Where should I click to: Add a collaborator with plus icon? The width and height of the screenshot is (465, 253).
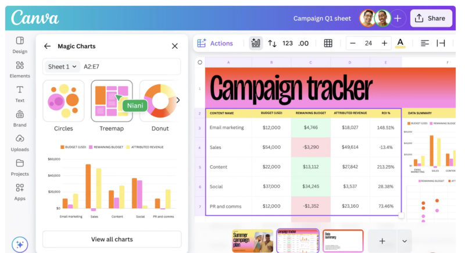click(398, 19)
